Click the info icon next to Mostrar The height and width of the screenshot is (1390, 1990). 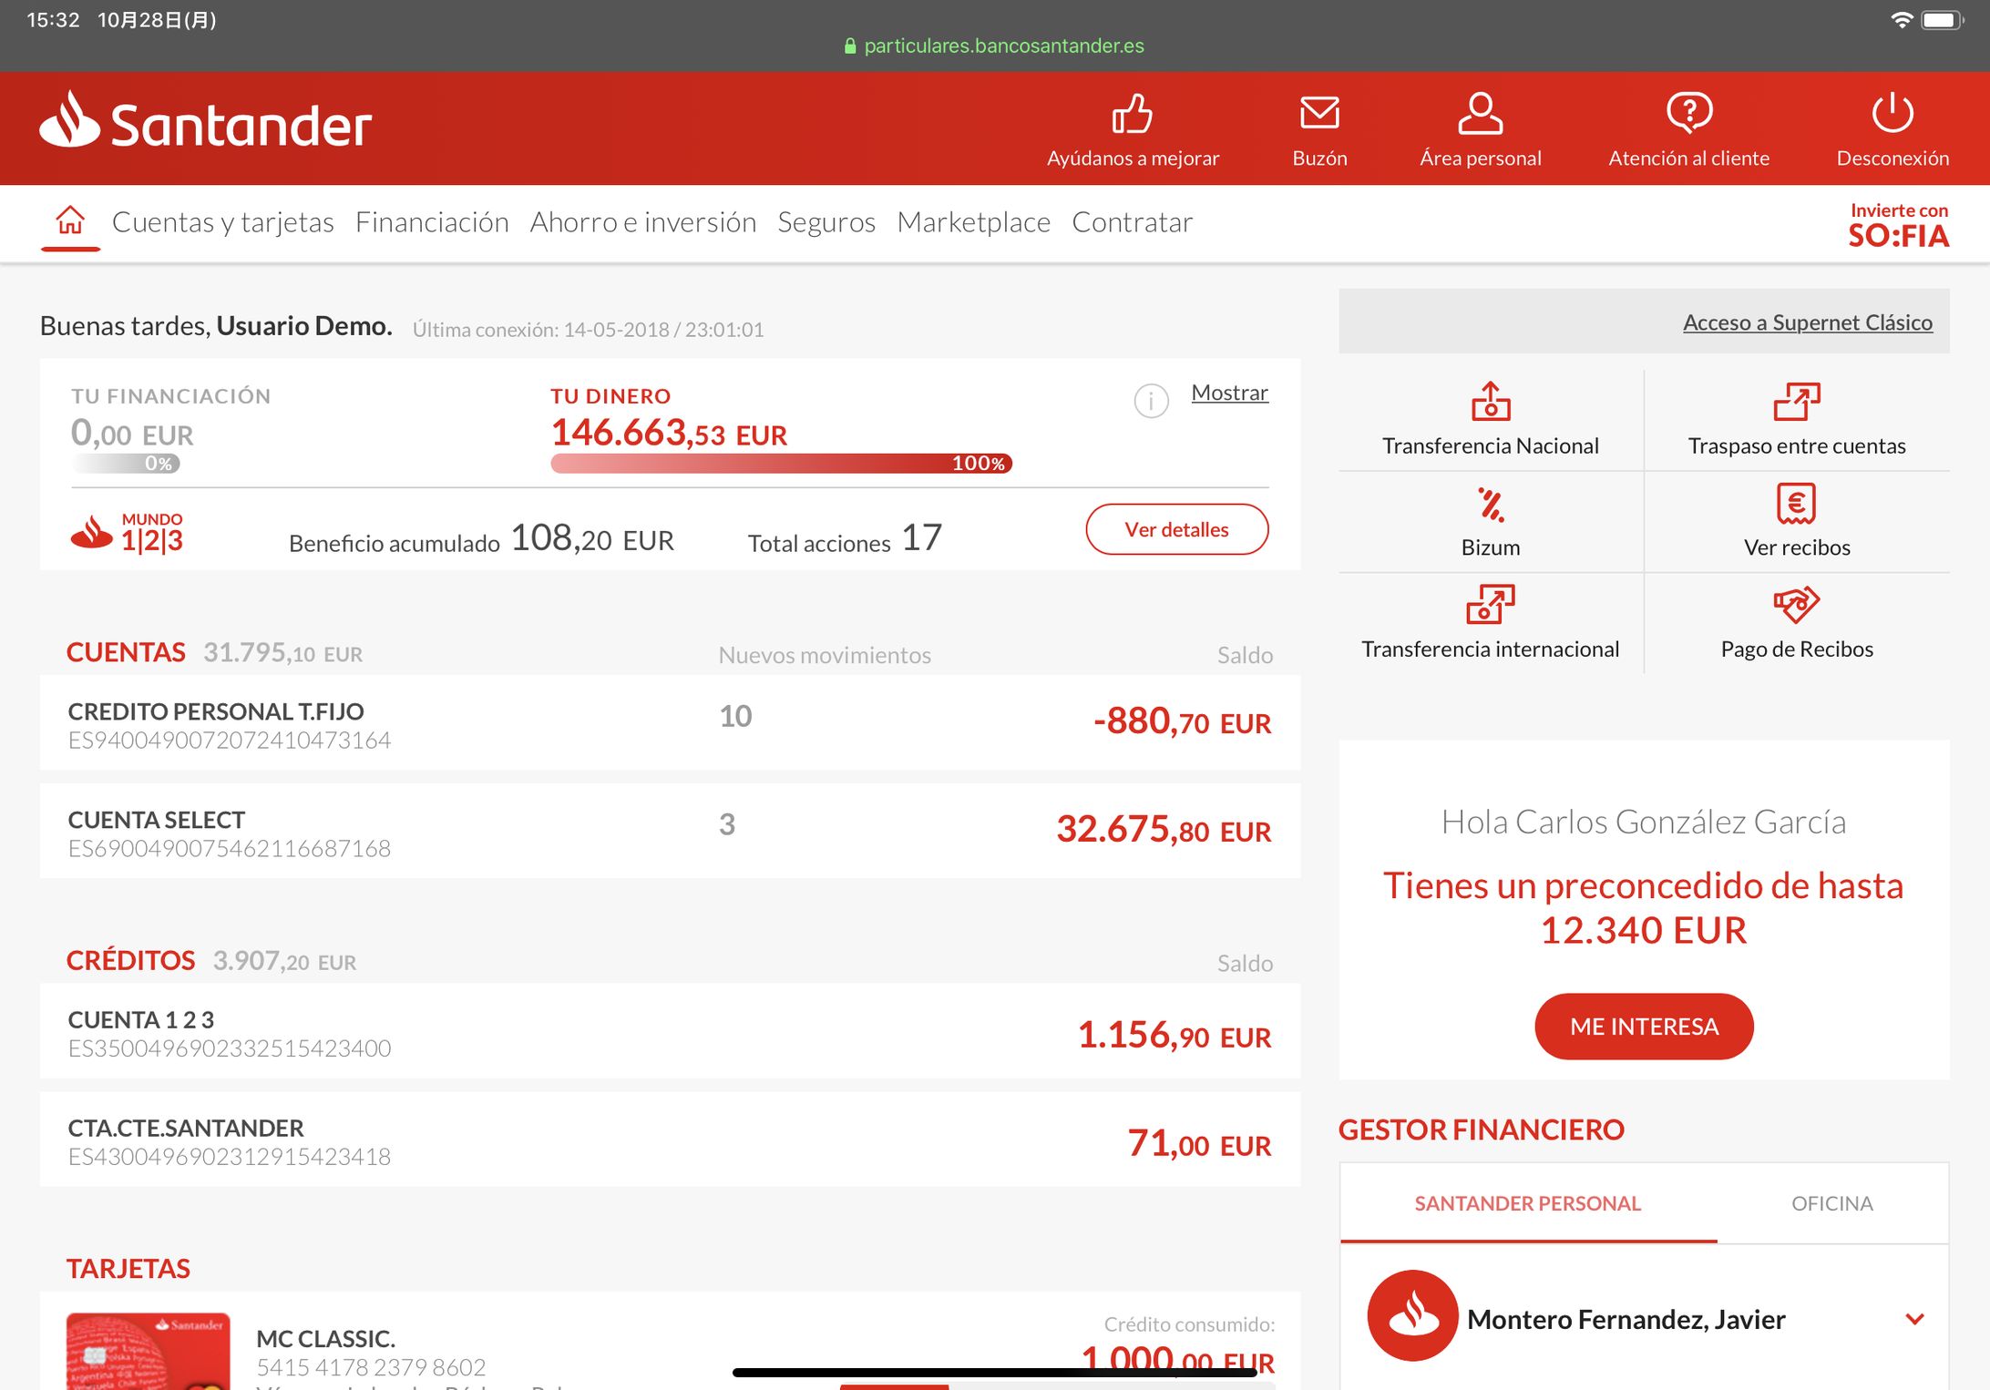pyautogui.click(x=1151, y=400)
